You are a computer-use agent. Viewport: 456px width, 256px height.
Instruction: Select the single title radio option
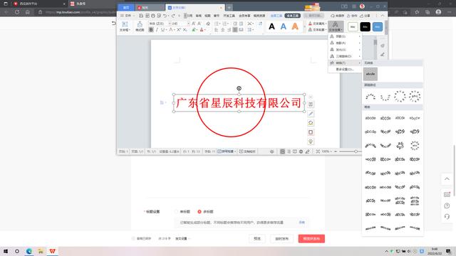[176, 212]
